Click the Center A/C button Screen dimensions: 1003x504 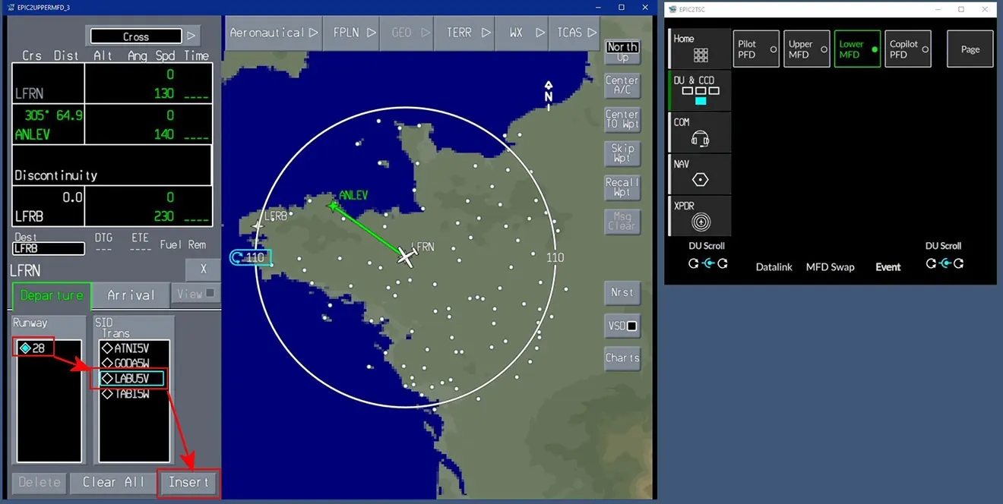622,85
